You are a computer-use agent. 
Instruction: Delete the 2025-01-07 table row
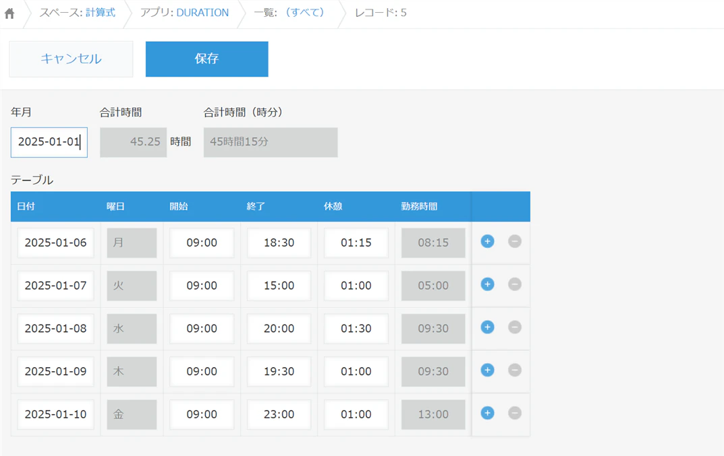pos(514,284)
